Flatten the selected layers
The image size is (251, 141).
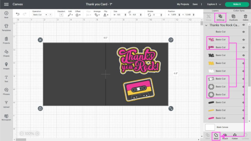pos(235,136)
